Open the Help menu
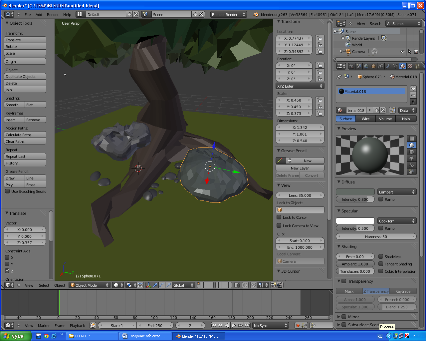The height and width of the screenshot is (341, 426). click(67, 14)
